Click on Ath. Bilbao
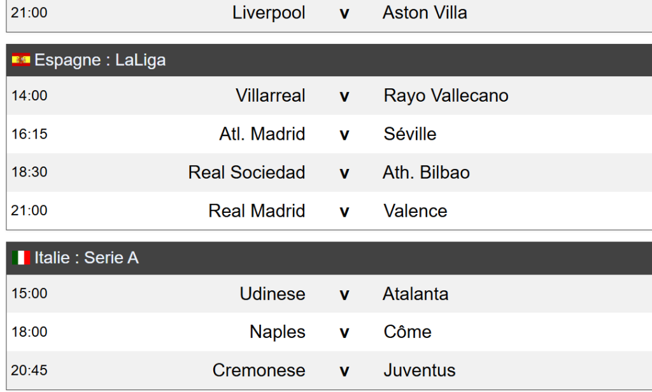 pos(426,172)
